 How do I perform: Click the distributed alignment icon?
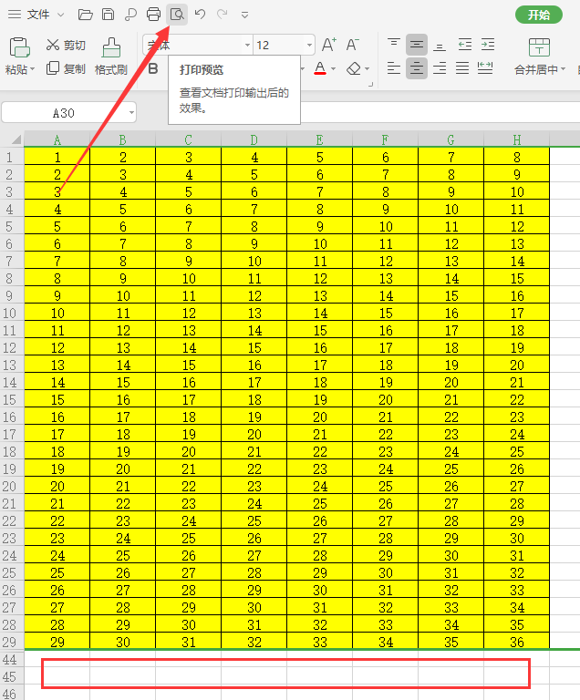pos(485,68)
